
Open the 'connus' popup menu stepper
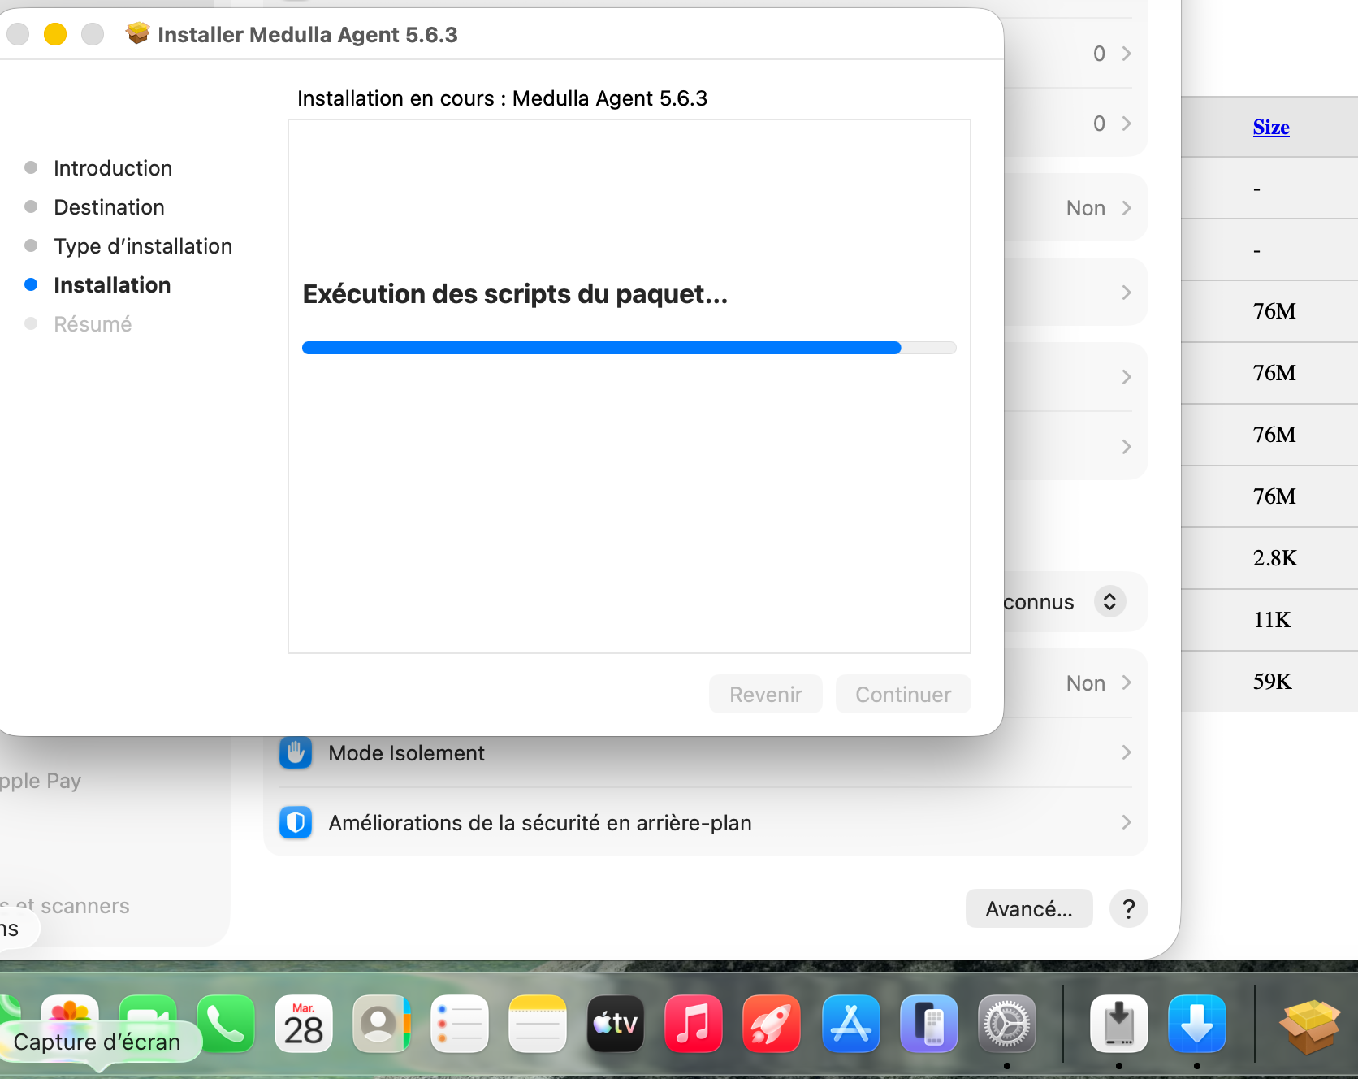1109,601
